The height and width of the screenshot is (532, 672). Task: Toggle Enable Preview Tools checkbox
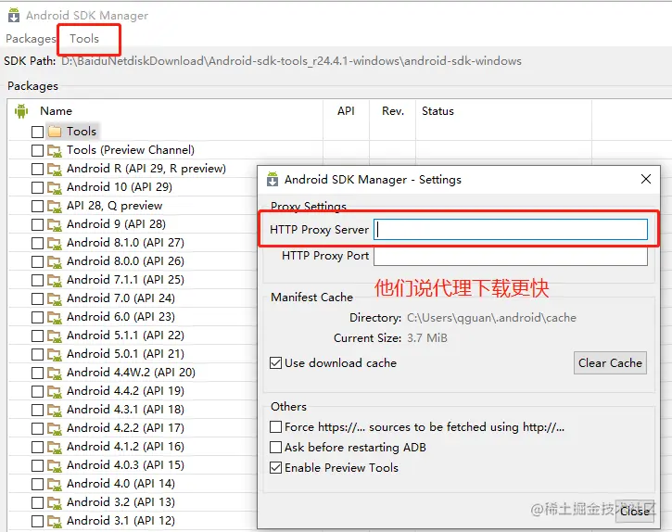coord(275,468)
